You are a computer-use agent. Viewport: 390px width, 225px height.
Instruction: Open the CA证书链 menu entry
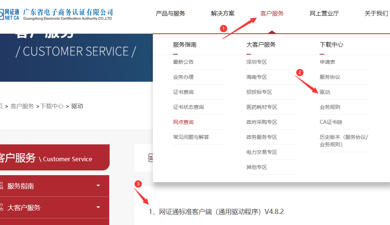[331, 122]
